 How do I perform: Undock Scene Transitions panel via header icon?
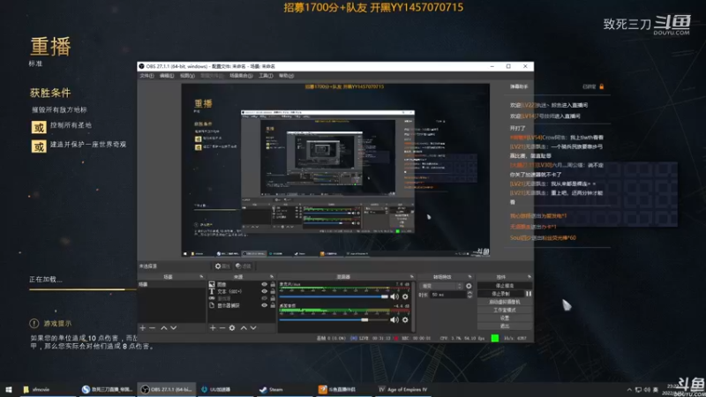tap(469, 277)
